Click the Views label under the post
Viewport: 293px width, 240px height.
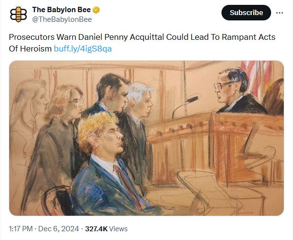tap(119, 228)
